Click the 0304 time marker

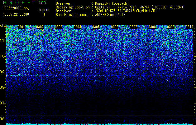click(x=77, y=27)
